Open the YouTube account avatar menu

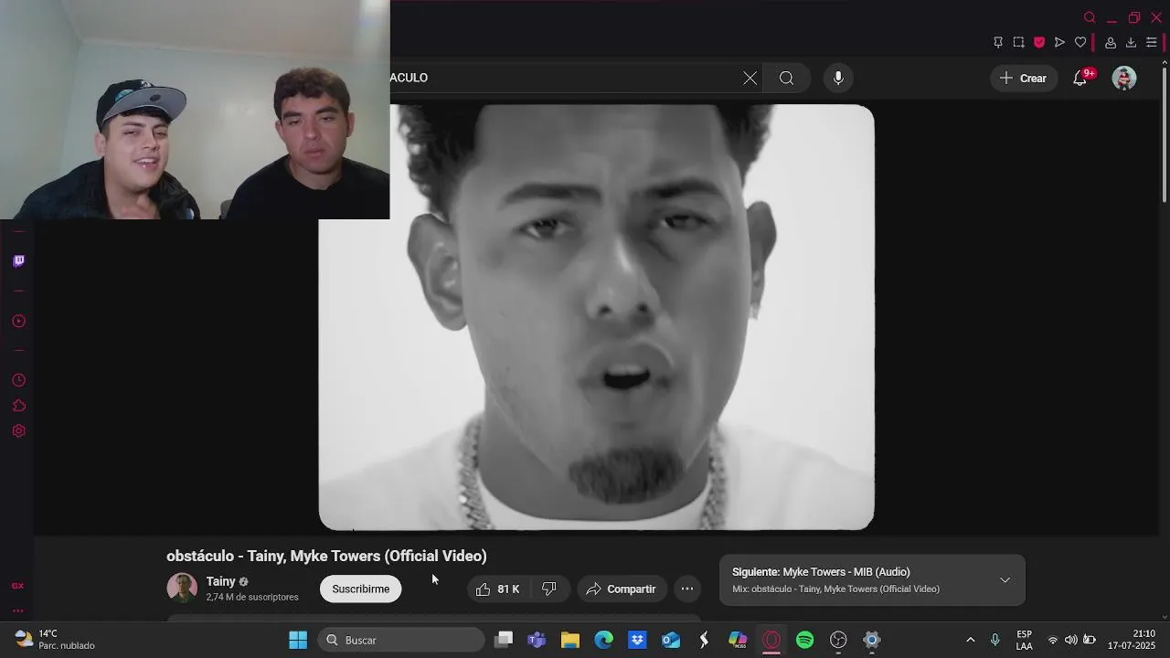tap(1124, 78)
